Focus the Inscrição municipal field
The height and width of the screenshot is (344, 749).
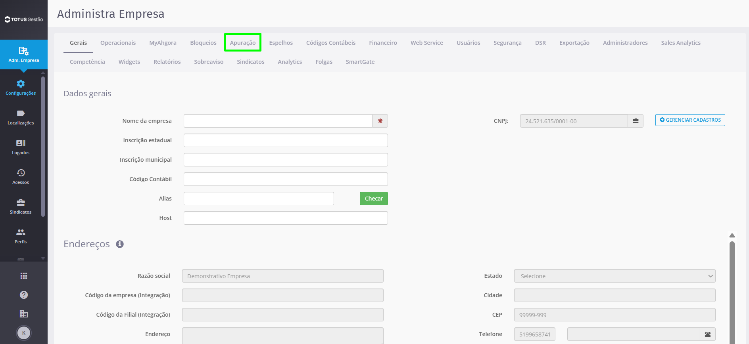pos(286,160)
